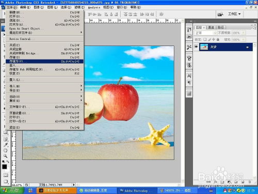This screenshot has width=258, height=194.
Task: Toggle the lock all padlock icon
Action: [x=218, y=39]
